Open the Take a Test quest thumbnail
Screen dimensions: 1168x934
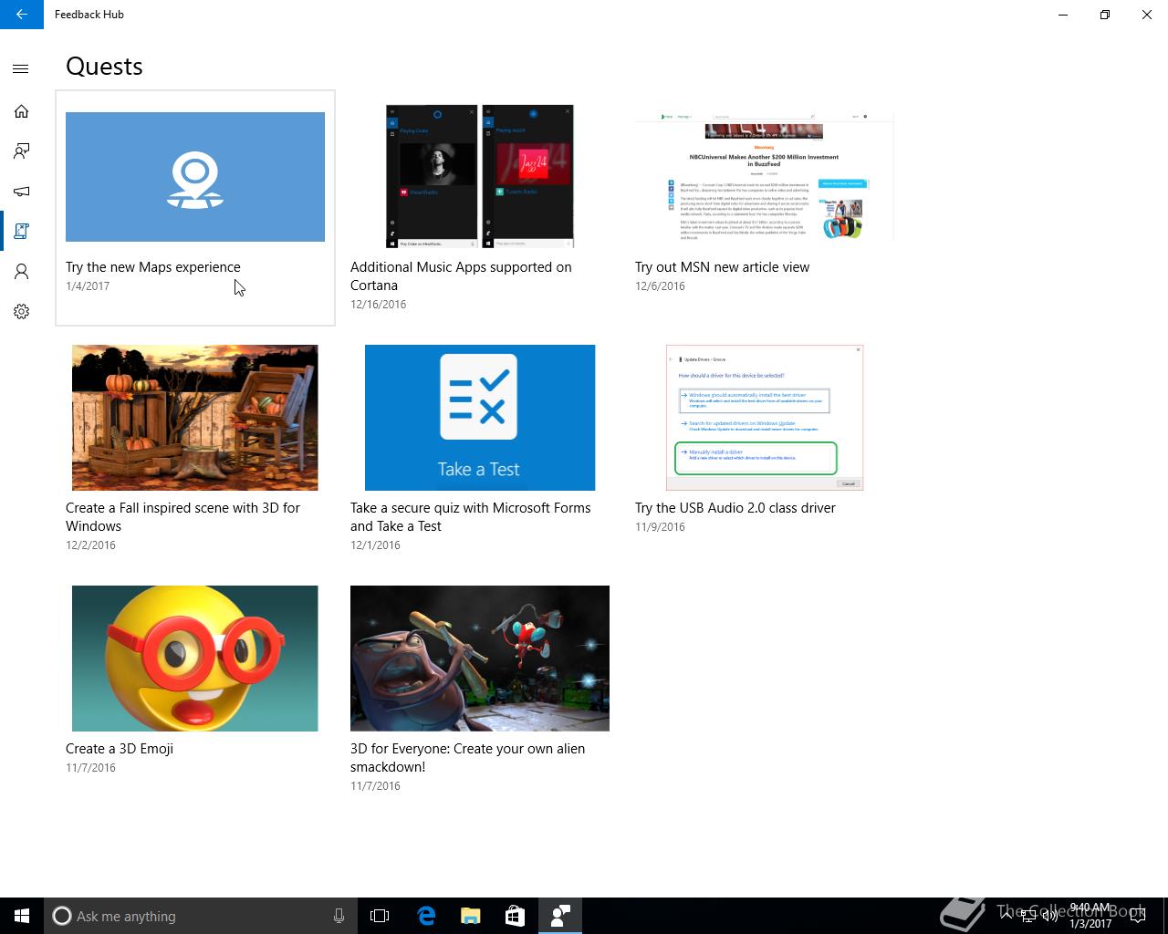pos(480,418)
